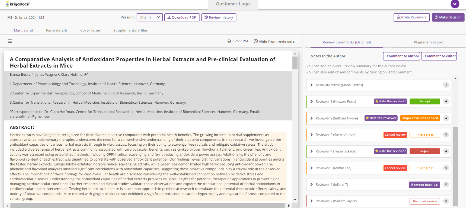
Task: Click Make decision button
Action: click(x=448, y=17)
